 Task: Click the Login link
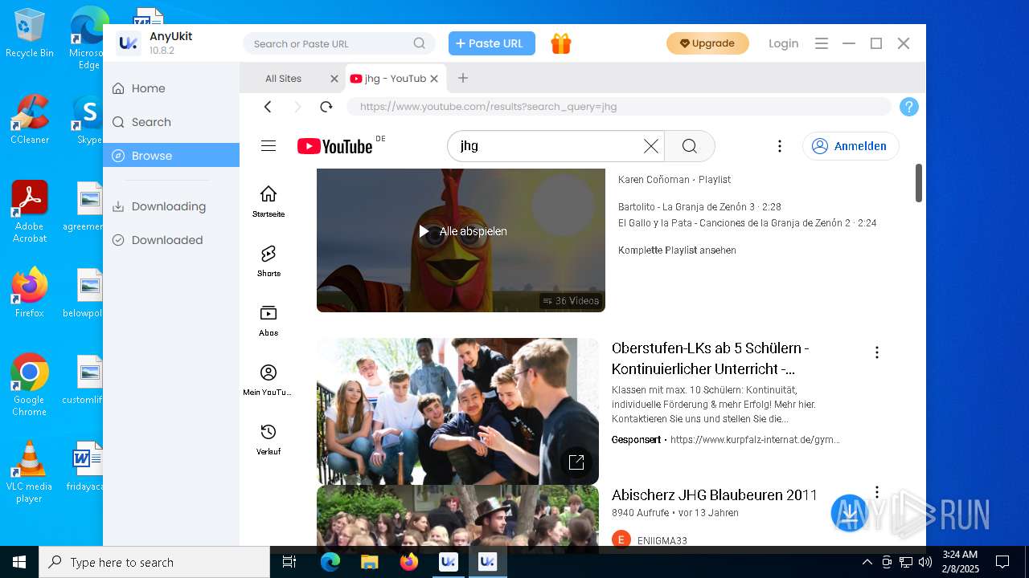click(783, 43)
